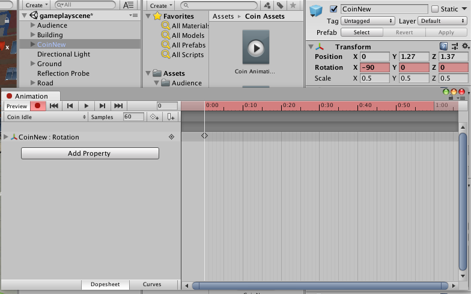Expand the Audience object in Hierarchy
The image size is (471, 294).
pyautogui.click(x=32, y=25)
